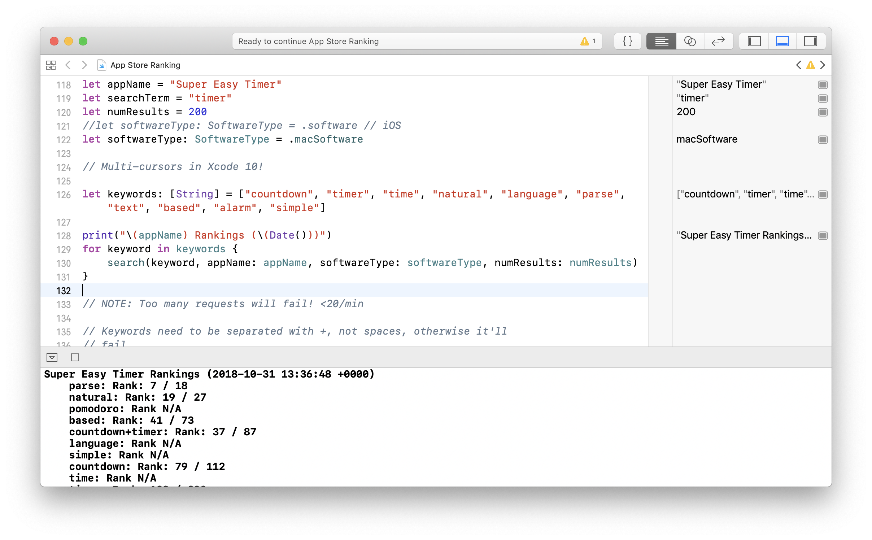Toggle the console output collapse button
Viewport: 872px width, 540px height.
[53, 357]
